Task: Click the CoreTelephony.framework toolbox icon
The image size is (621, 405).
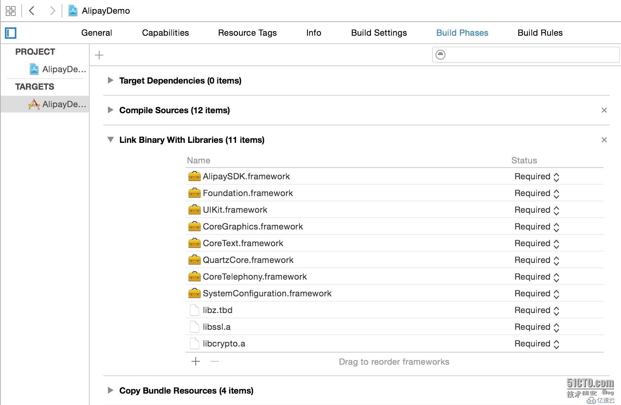Action: coord(194,277)
